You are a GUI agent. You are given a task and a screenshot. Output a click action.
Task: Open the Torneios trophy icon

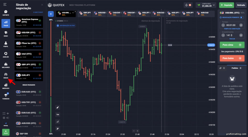[6, 96]
